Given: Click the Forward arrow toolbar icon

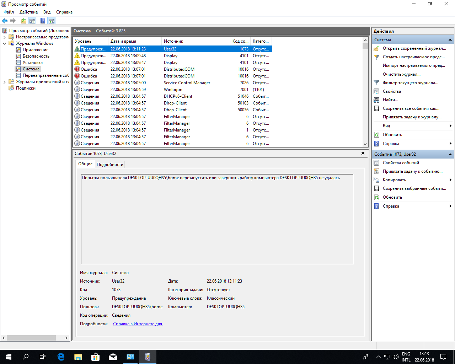Looking at the screenshot, I should point(13,21).
